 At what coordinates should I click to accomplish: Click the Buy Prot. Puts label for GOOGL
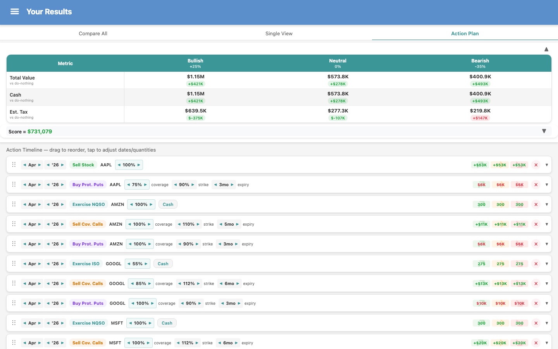click(x=88, y=303)
